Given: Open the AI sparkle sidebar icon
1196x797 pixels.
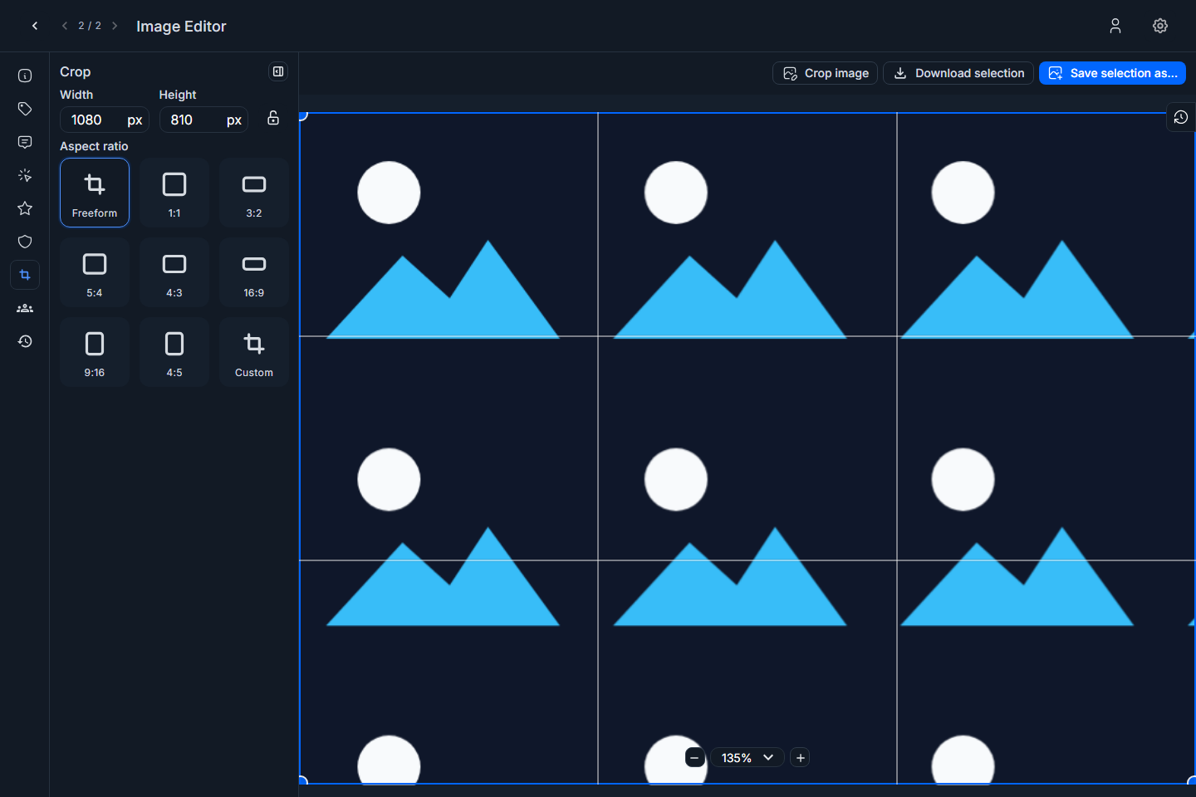Looking at the screenshot, I should click(25, 175).
